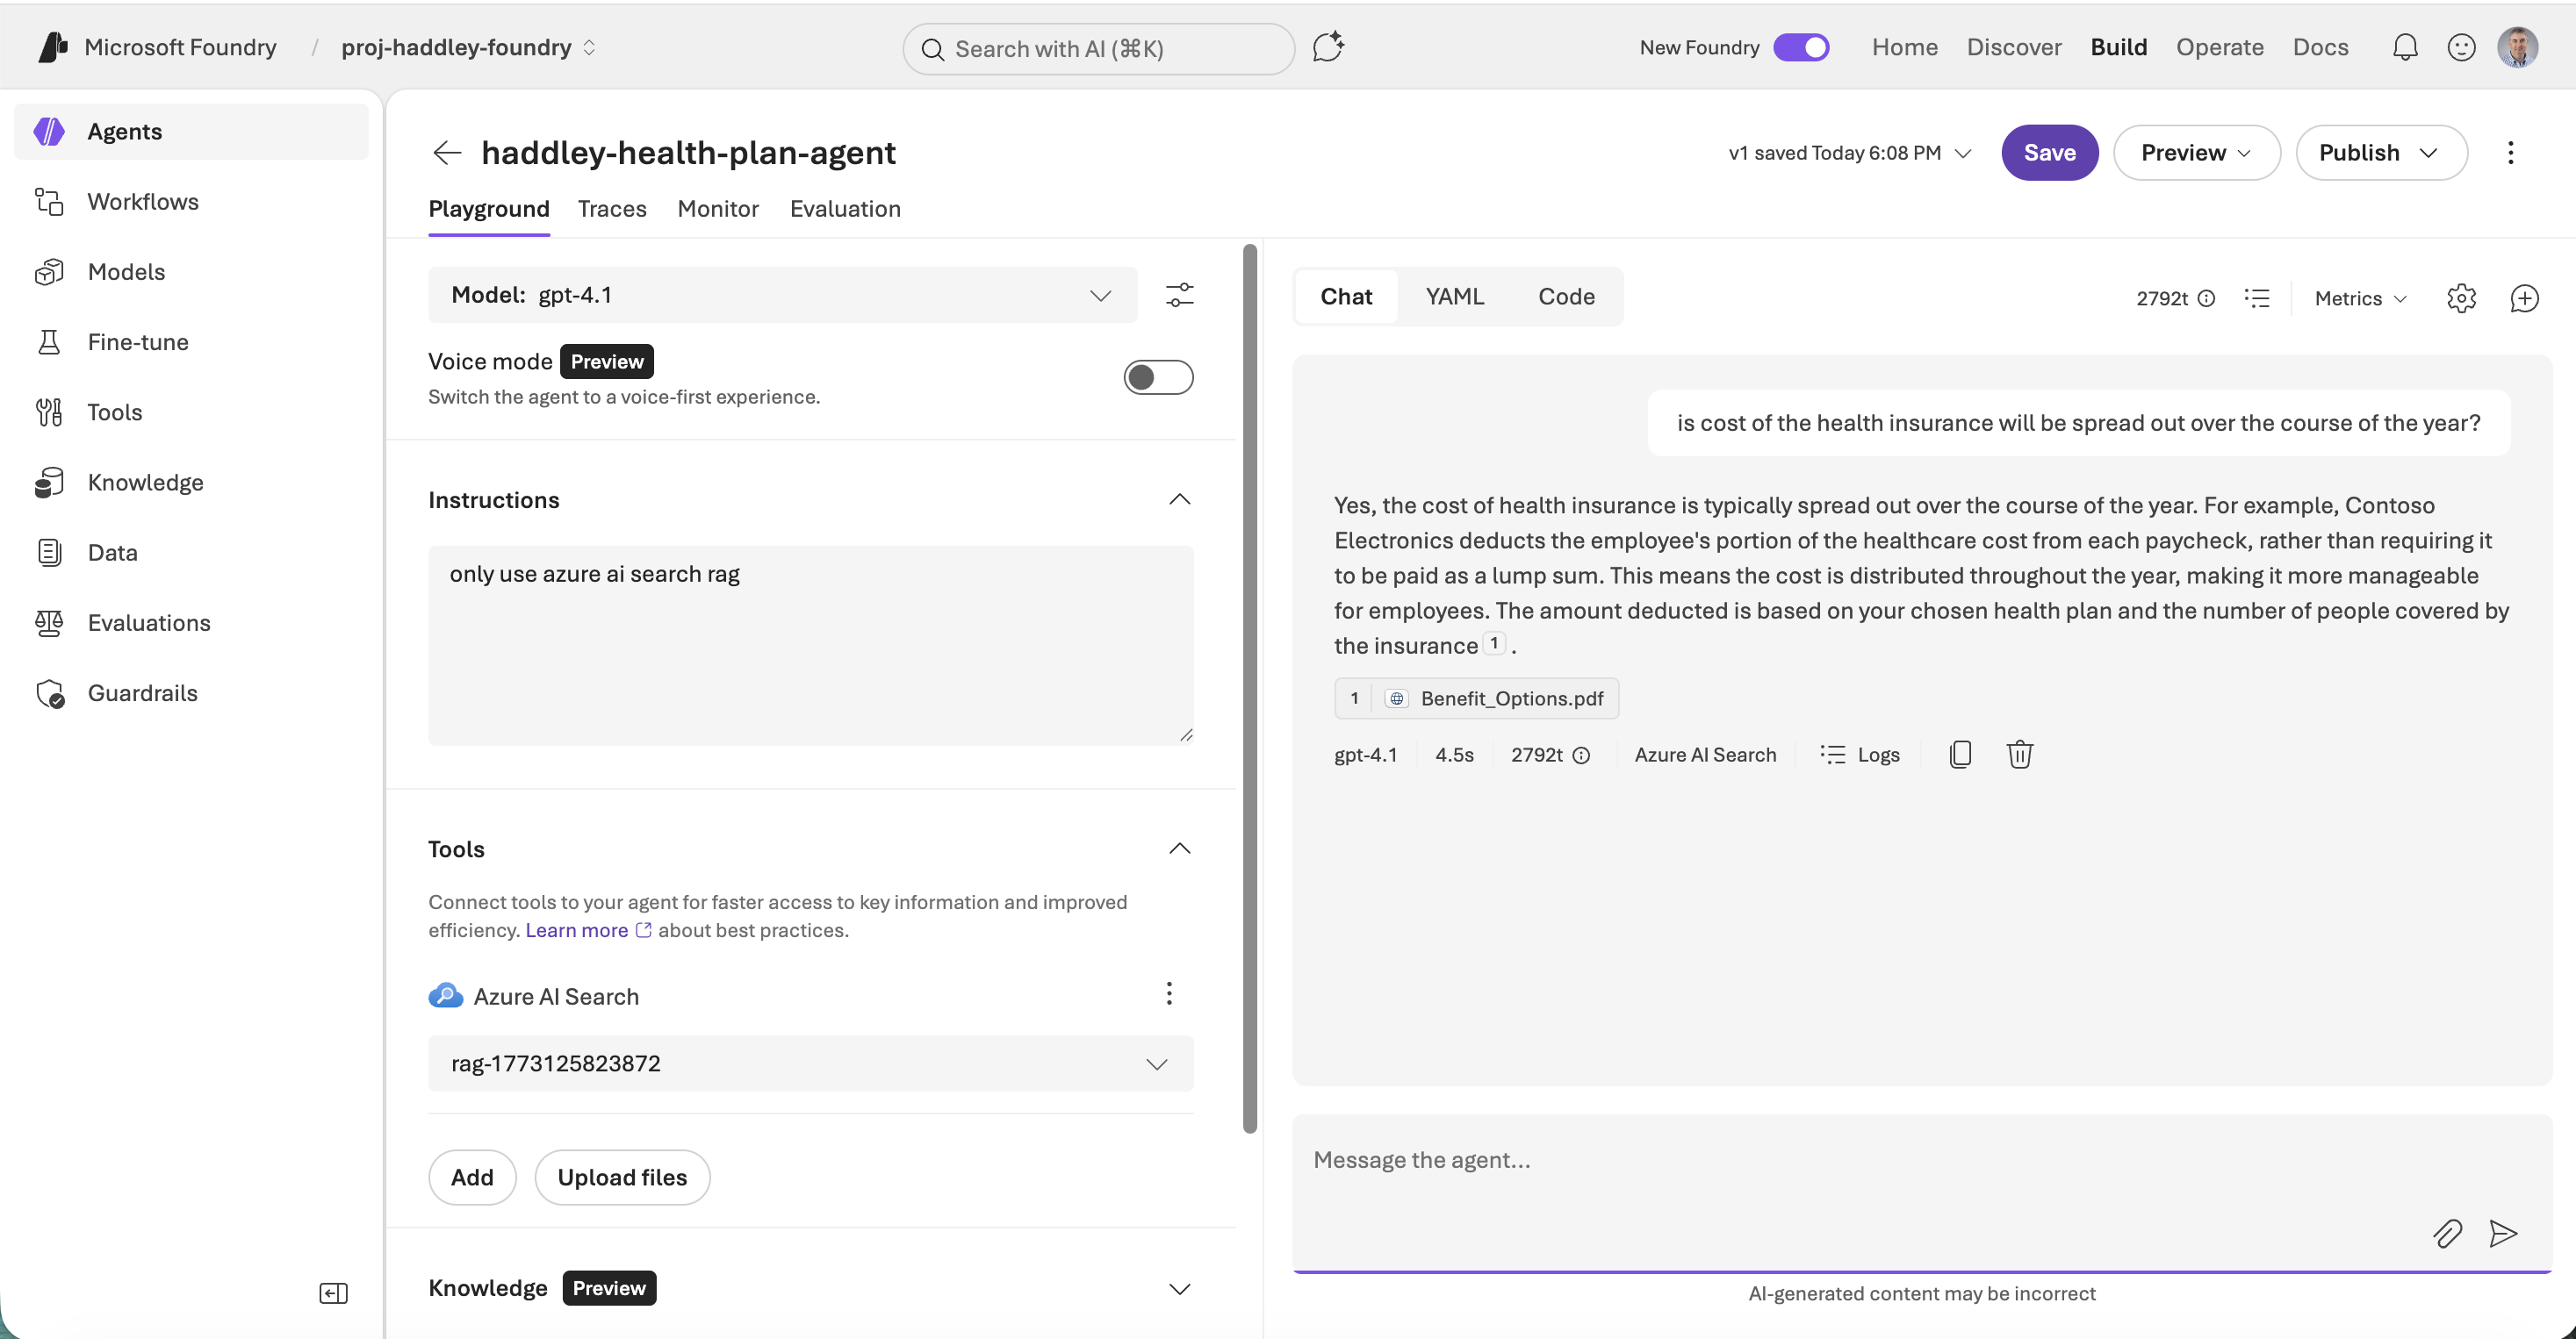This screenshot has height=1339, width=2576.
Task: Open the Workflows section
Action: (143, 202)
